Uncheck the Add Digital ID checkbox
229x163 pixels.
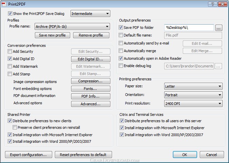10,59
